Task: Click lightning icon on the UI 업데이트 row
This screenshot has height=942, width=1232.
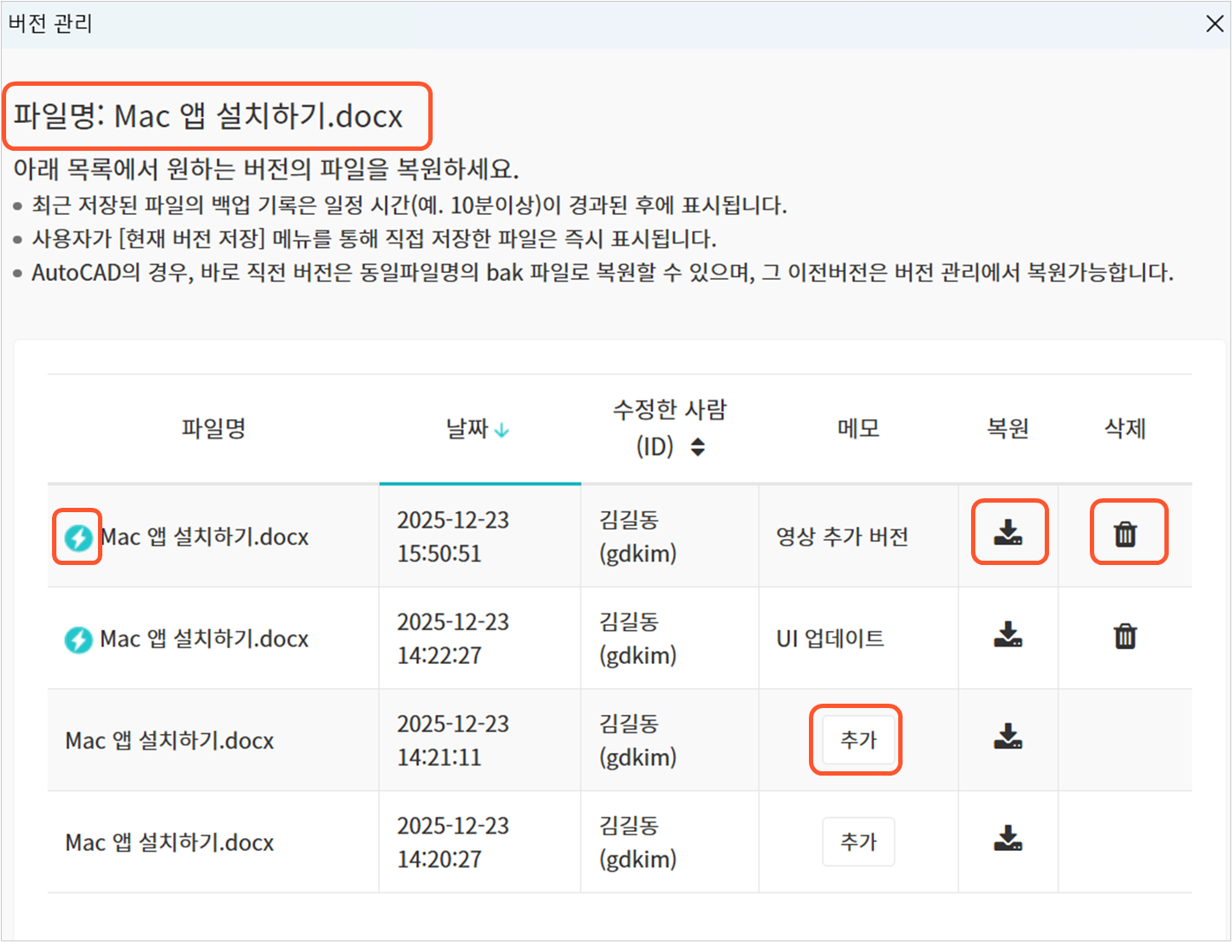Action: coord(78,640)
